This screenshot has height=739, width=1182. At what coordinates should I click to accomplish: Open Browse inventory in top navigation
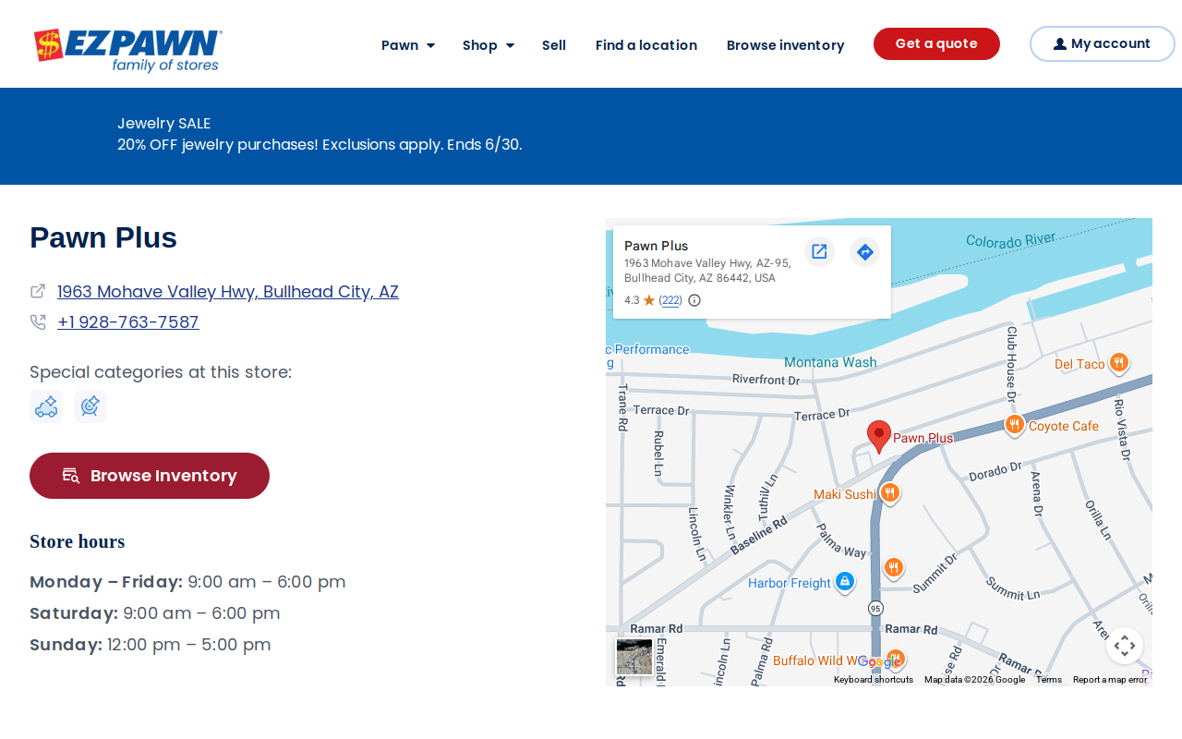click(x=786, y=45)
